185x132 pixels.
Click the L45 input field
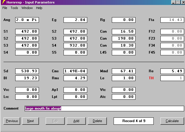click(124, 52)
